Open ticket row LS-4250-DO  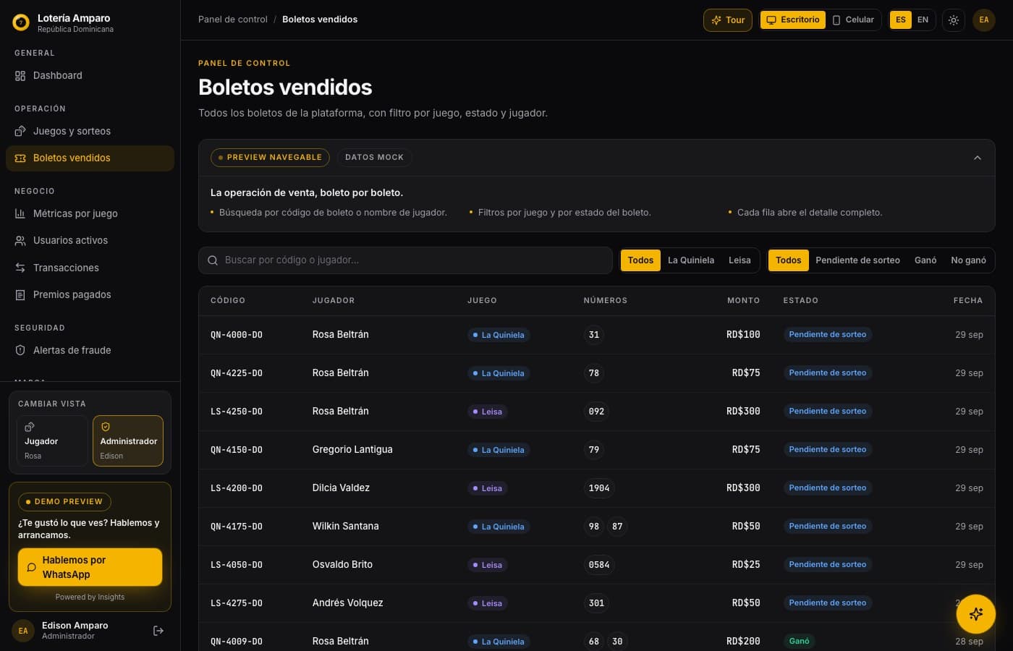(597, 412)
